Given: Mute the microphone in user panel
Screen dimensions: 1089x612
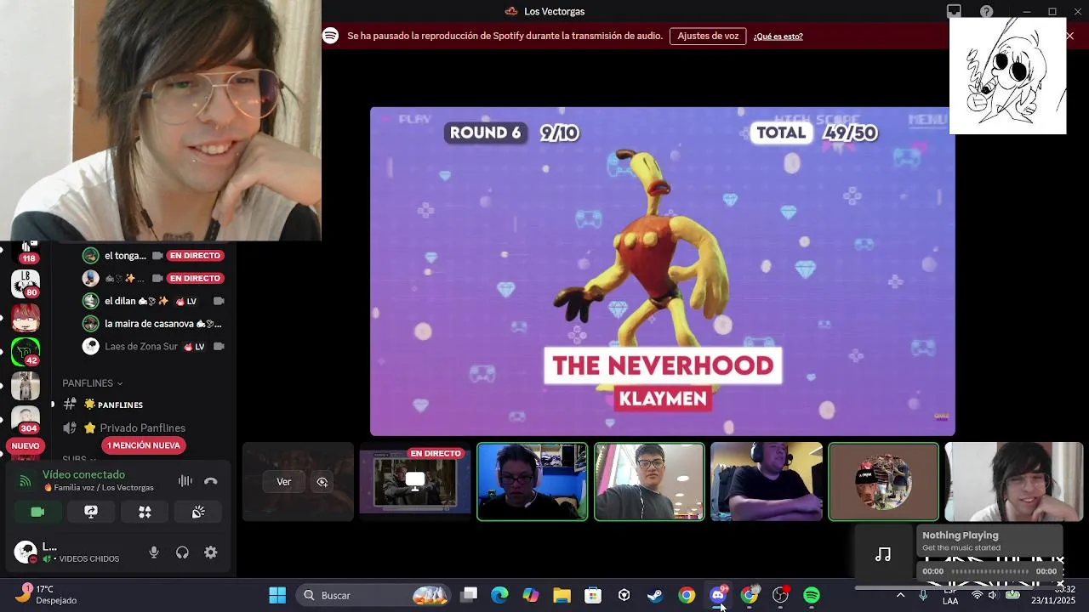Looking at the screenshot, I should tap(154, 552).
